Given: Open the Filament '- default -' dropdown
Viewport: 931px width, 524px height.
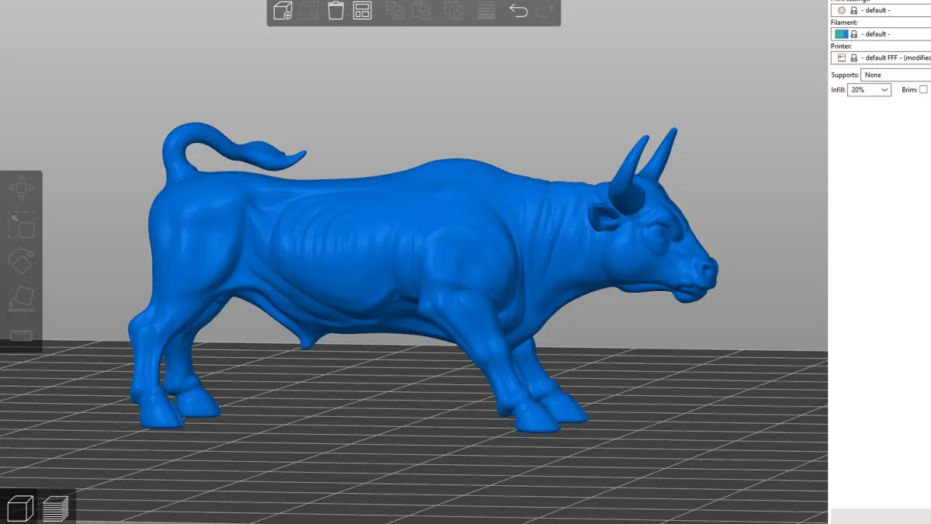Looking at the screenshot, I should pos(881,34).
